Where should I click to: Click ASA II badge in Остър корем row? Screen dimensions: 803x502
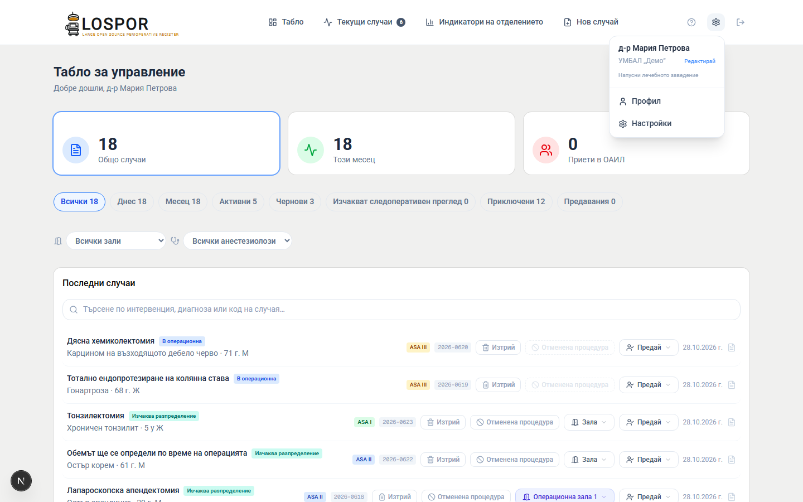[x=364, y=460]
